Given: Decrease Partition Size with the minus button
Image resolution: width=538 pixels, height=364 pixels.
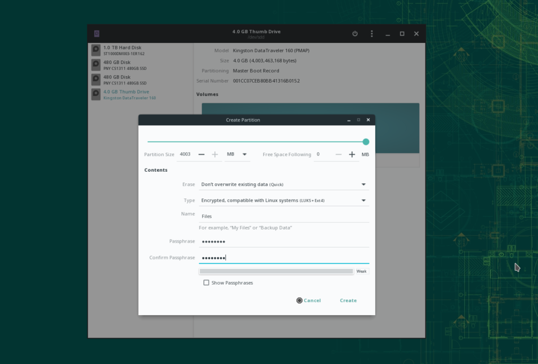Looking at the screenshot, I should click(x=201, y=154).
